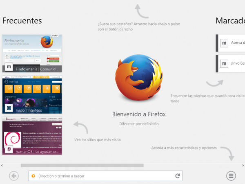Click the InterNos favicon on tile
This screenshot has width=245, height=184.
click(x=9, y=108)
